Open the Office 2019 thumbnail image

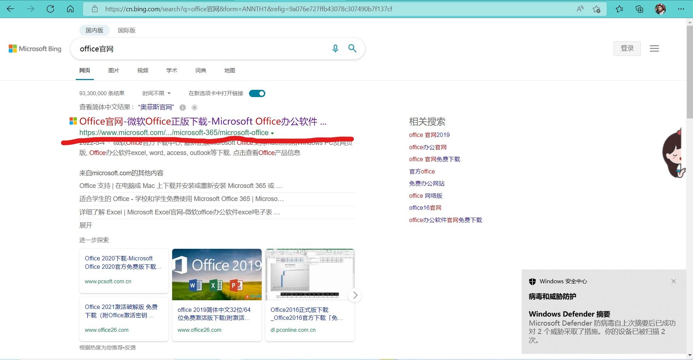pyautogui.click(x=217, y=275)
